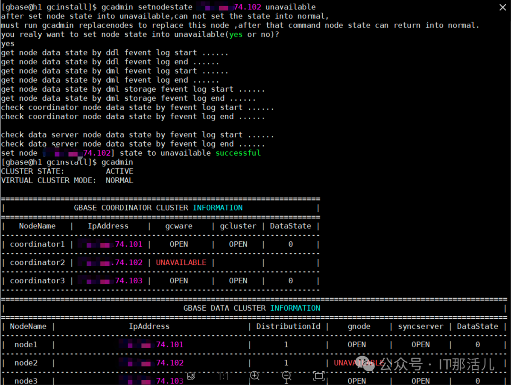Click the 'coordinator3' node name
This screenshot has width=511, height=385.
click(x=37, y=281)
